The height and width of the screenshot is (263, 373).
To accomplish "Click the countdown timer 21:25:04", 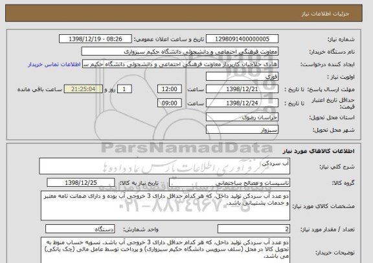I will coord(84,89).
